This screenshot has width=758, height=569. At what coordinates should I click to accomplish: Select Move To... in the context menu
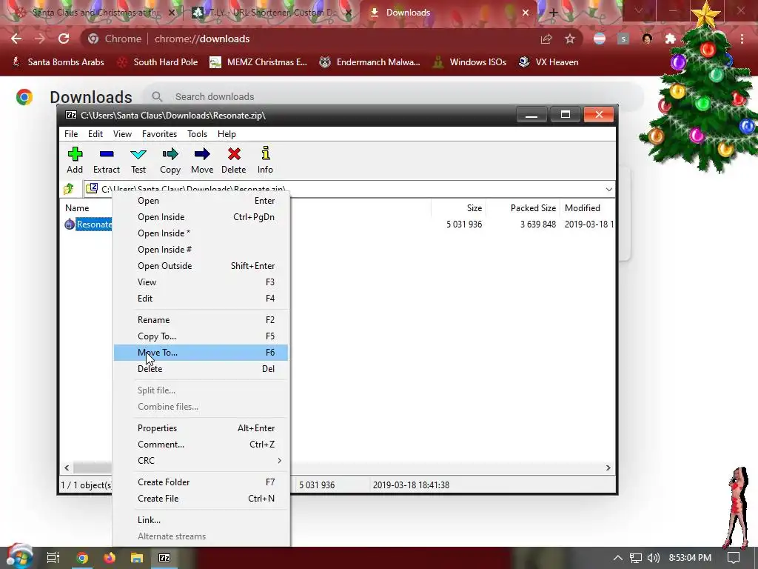pos(201,352)
